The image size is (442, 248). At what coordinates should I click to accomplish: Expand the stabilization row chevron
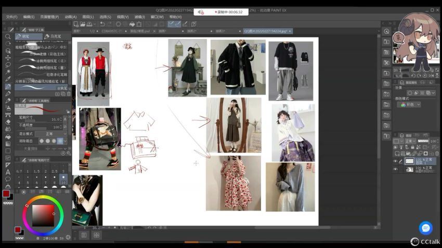66,148
